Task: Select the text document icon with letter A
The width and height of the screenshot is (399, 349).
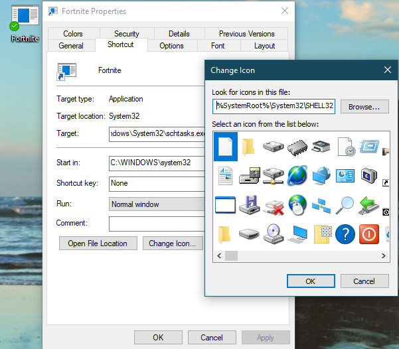Action: coord(226,176)
